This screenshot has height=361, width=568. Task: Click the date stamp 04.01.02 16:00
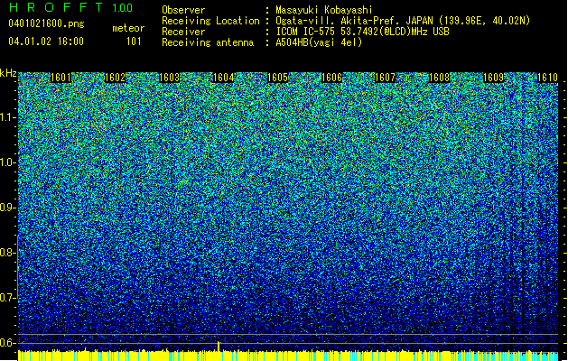click(46, 42)
